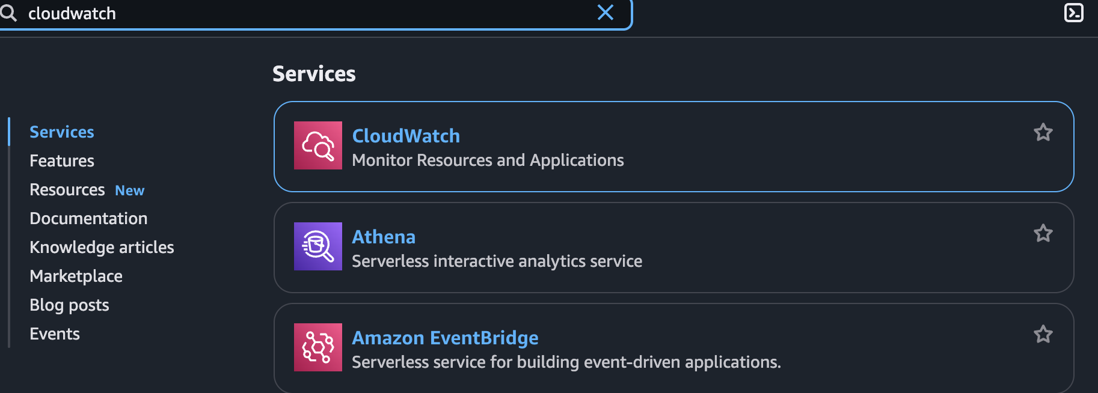Favorite Amazon EventBridge with the star
Viewport: 1098px width, 393px height.
(1043, 334)
